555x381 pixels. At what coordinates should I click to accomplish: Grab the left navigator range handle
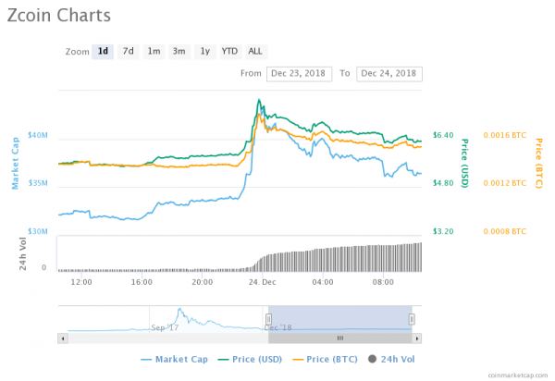click(268, 319)
